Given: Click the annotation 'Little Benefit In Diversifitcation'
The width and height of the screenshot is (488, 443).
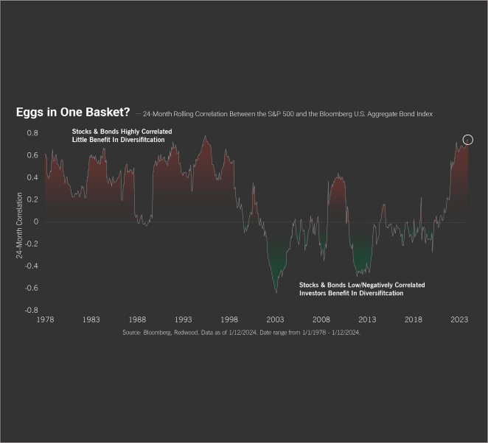Looking at the screenshot, I should pyautogui.click(x=118, y=140).
